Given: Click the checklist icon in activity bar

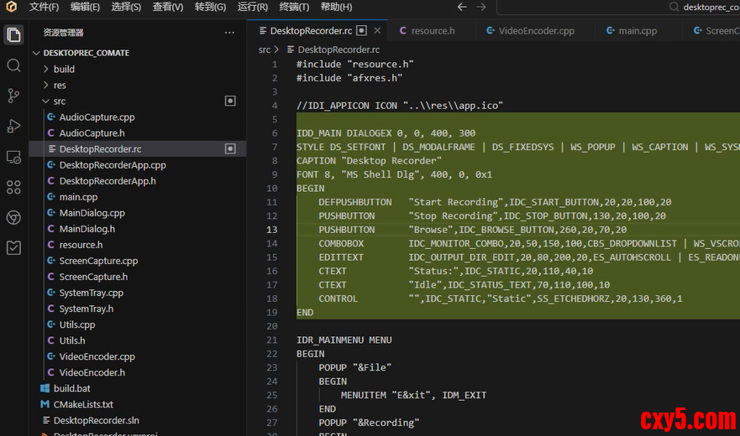Looking at the screenshot, I should [13, 247].
